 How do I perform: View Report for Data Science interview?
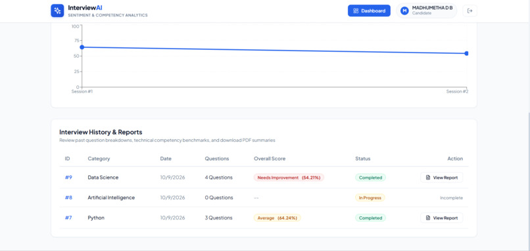tap(441, 177)
